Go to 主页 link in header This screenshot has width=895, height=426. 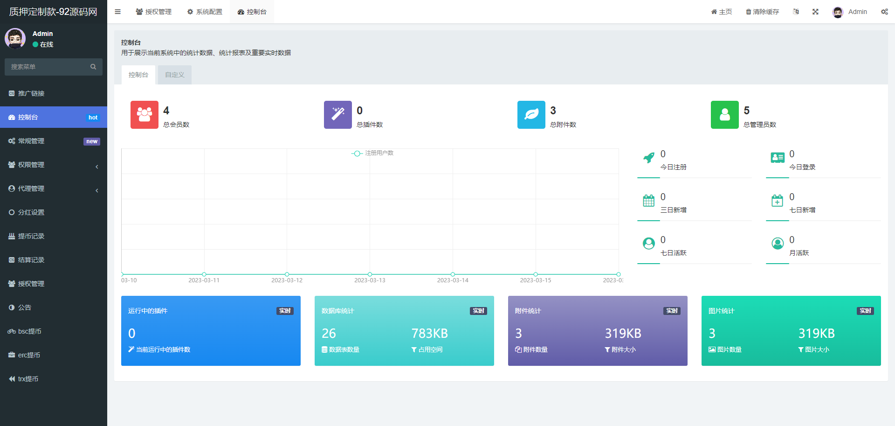[x=721, y=12]
